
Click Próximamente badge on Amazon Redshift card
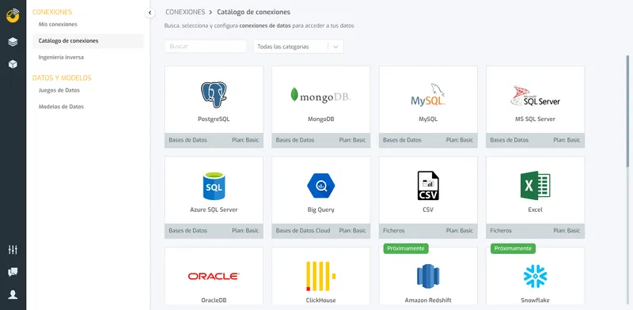click(x=406, y=248)
